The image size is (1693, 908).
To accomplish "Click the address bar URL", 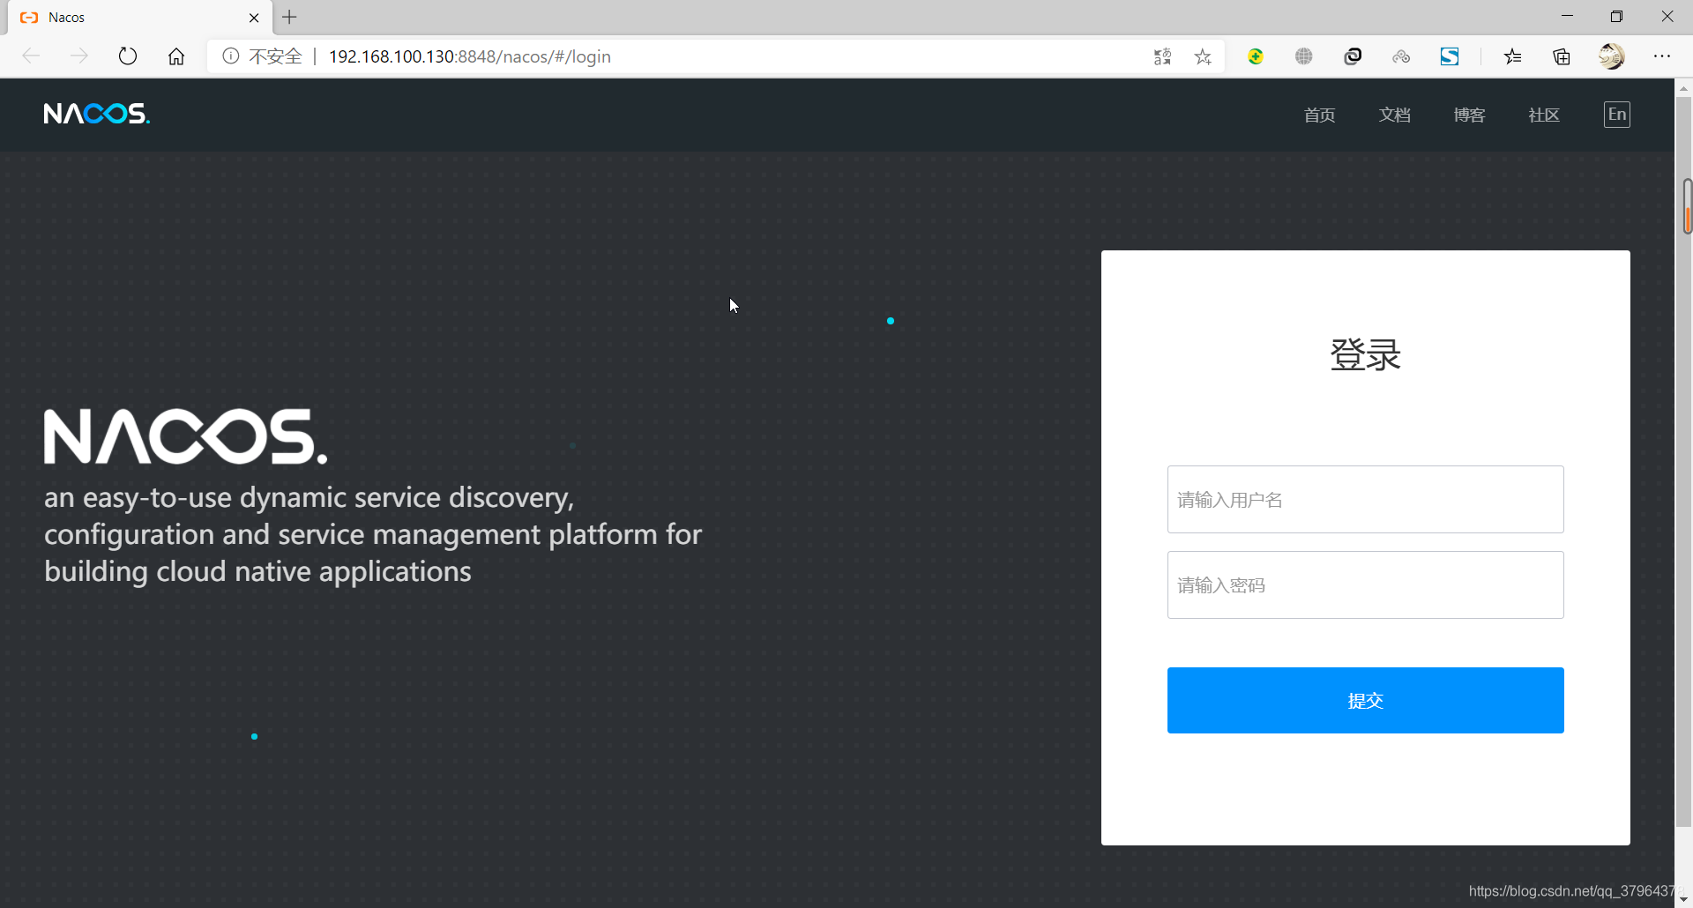I will coord(470,56).
